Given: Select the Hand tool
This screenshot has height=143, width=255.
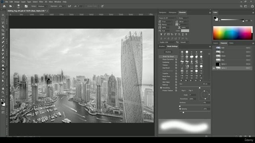Looking at the screenshot, I should 3,89.
